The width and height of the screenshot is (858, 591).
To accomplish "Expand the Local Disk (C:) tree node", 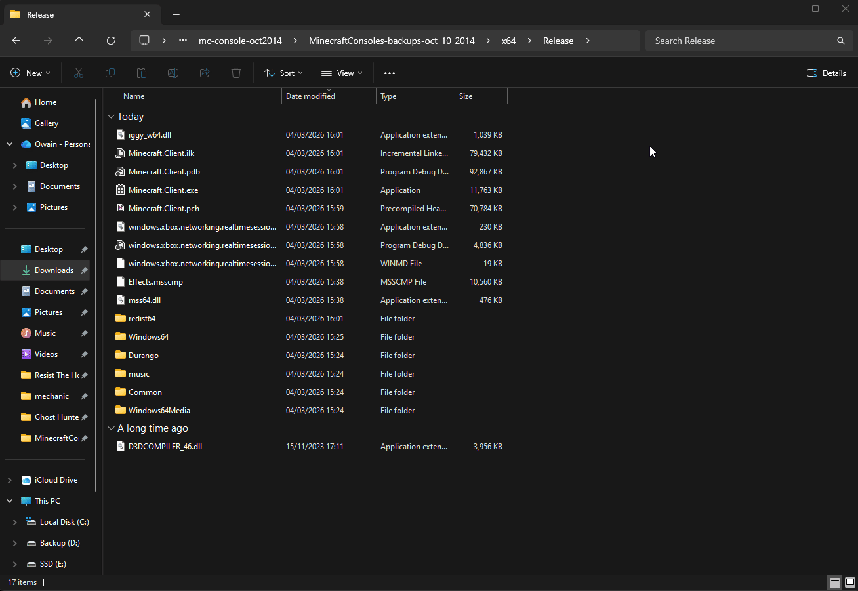I will point(14,522).
